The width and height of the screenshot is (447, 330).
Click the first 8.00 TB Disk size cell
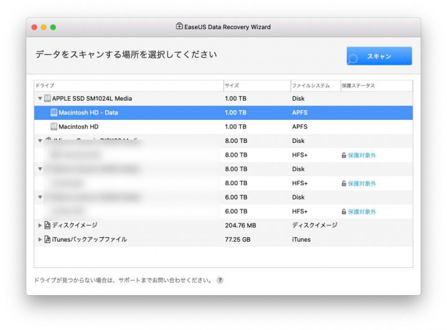click(x=236, y=140)
